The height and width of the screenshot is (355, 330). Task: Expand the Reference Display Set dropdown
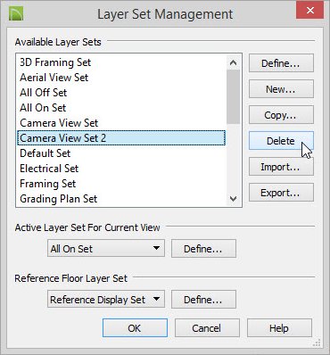click(x=106, y=299)
